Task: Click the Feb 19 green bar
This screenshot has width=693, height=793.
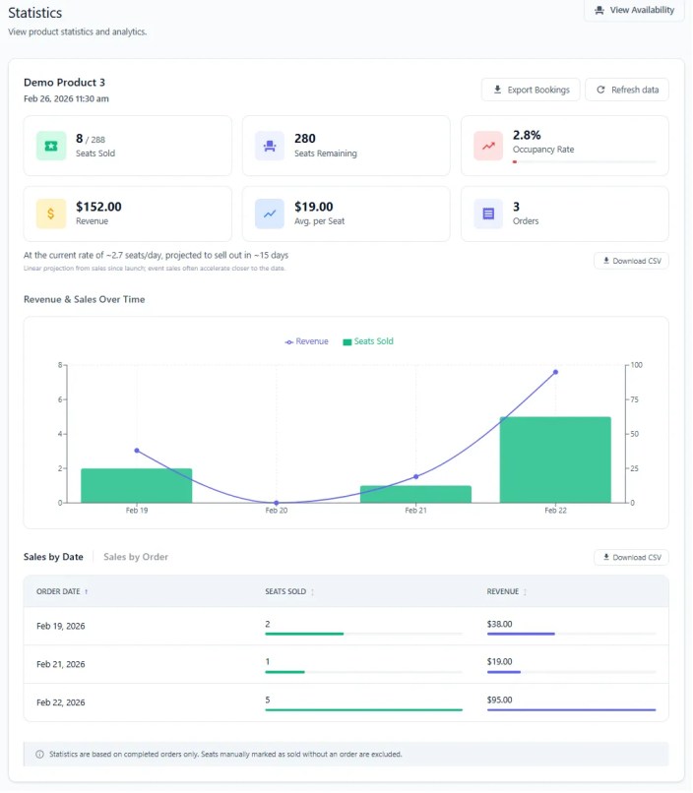Action: (137, 485)
